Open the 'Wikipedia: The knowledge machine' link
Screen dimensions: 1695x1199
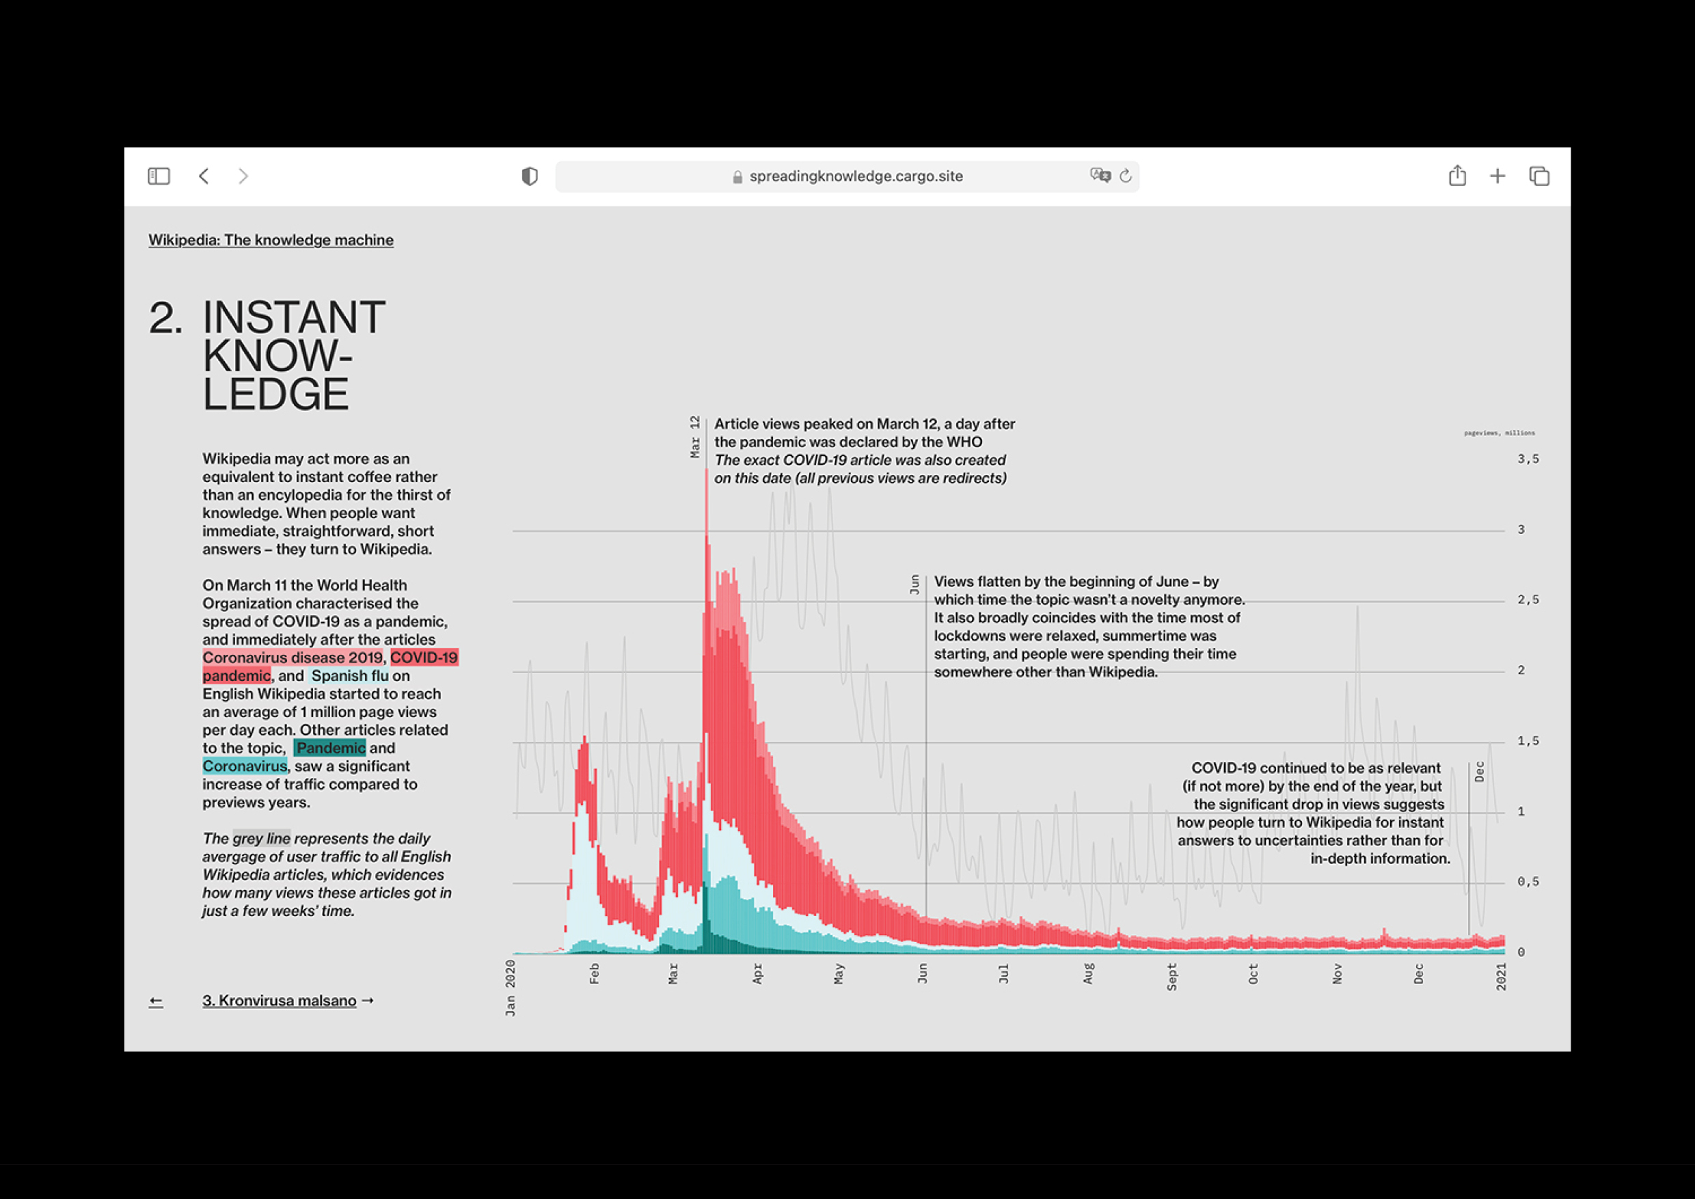(x=271, y=240)
